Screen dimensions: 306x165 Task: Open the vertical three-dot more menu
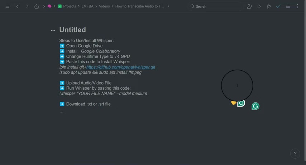coord(297,6)
